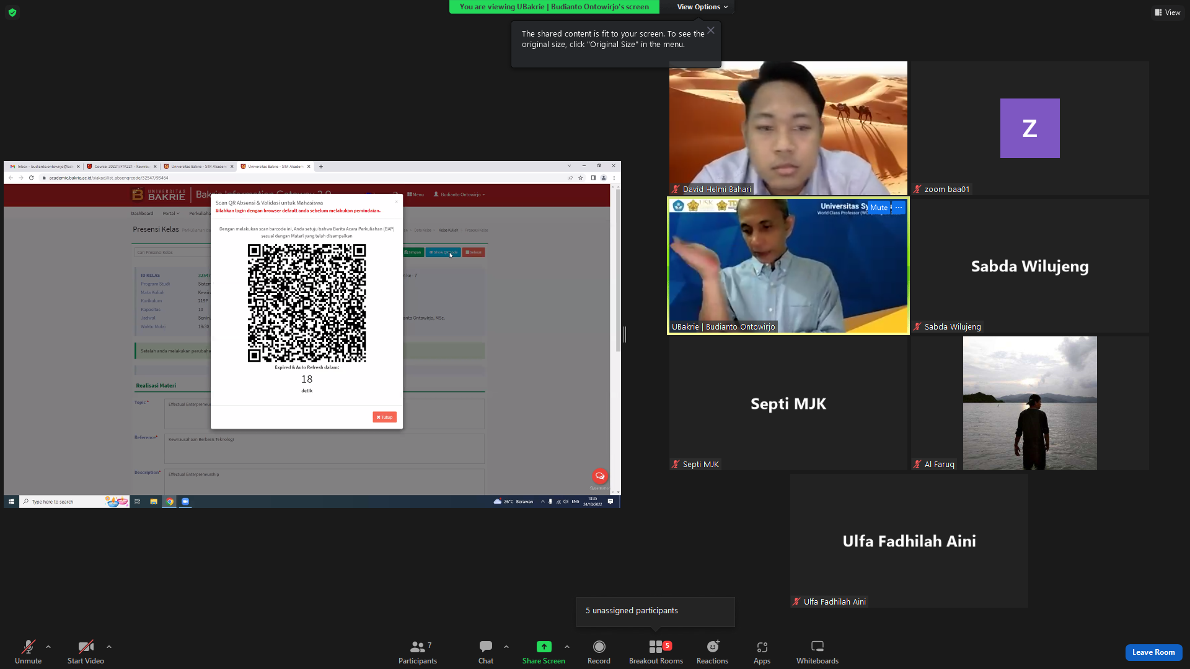Expand the share screen options arrow
1190x669 pixels.
[x=567, y=647]
